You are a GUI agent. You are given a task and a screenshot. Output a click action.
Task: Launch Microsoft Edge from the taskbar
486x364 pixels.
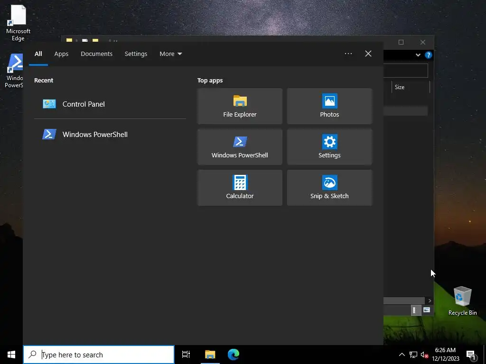coord(234,355)
